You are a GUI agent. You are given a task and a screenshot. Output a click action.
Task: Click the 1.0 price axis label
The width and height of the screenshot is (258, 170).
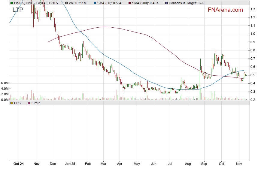[x=253, y=34]
